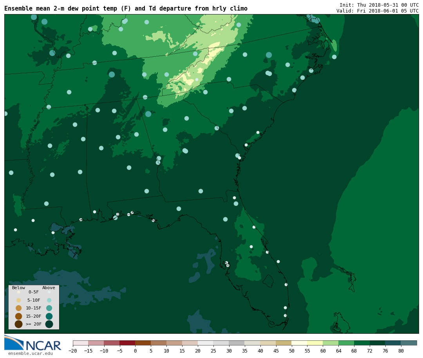Click the '80' colorbar tick label
423x358 pixels.
click(401, 351)
